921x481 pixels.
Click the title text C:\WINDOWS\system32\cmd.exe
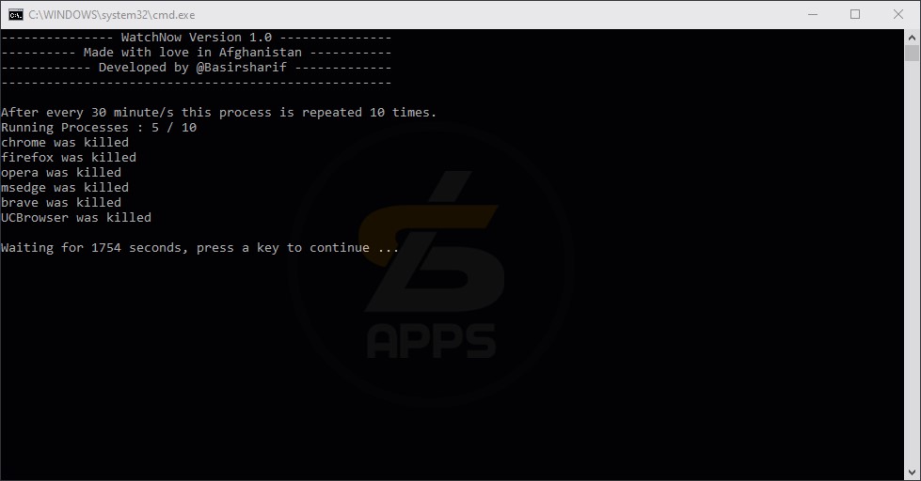pyautogui.click(x=112, y=15)
